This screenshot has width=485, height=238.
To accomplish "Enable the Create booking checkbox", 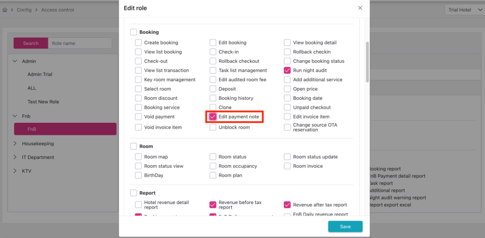I will (x=138, y=42).
